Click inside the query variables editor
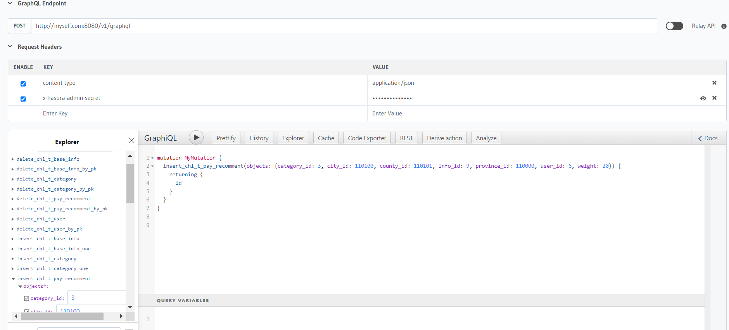729x330 pixels. 430,319
